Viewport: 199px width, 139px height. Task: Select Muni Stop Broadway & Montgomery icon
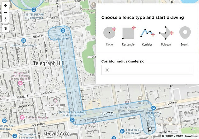72,120
